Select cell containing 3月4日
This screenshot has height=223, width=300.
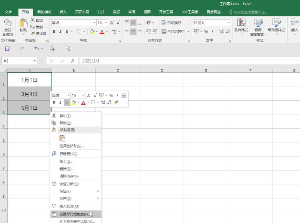pos(30,94)
